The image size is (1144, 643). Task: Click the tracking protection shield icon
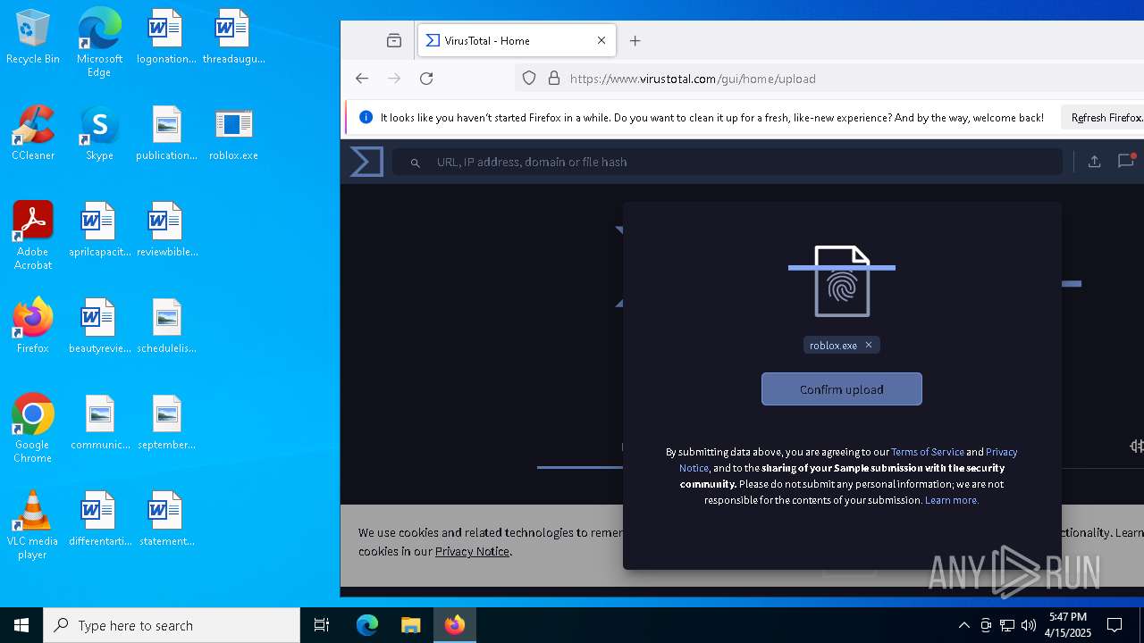point(529,79)
